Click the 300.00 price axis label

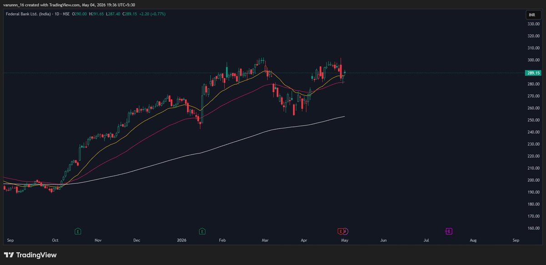click(x=533, y=60)
